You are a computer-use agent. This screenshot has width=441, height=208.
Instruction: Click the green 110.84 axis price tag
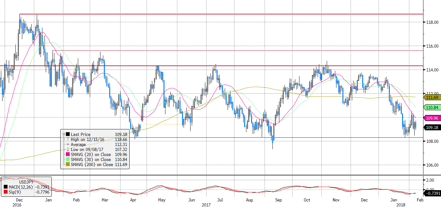click(x=433, y=107)
